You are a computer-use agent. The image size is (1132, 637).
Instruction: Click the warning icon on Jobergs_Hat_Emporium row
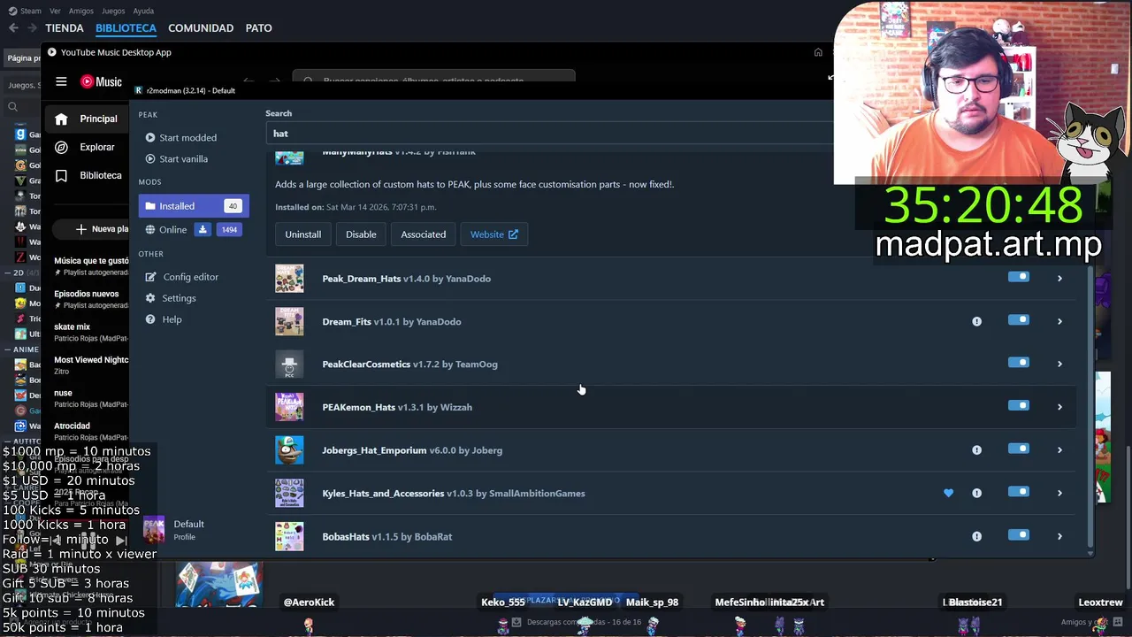click(976, 450)
